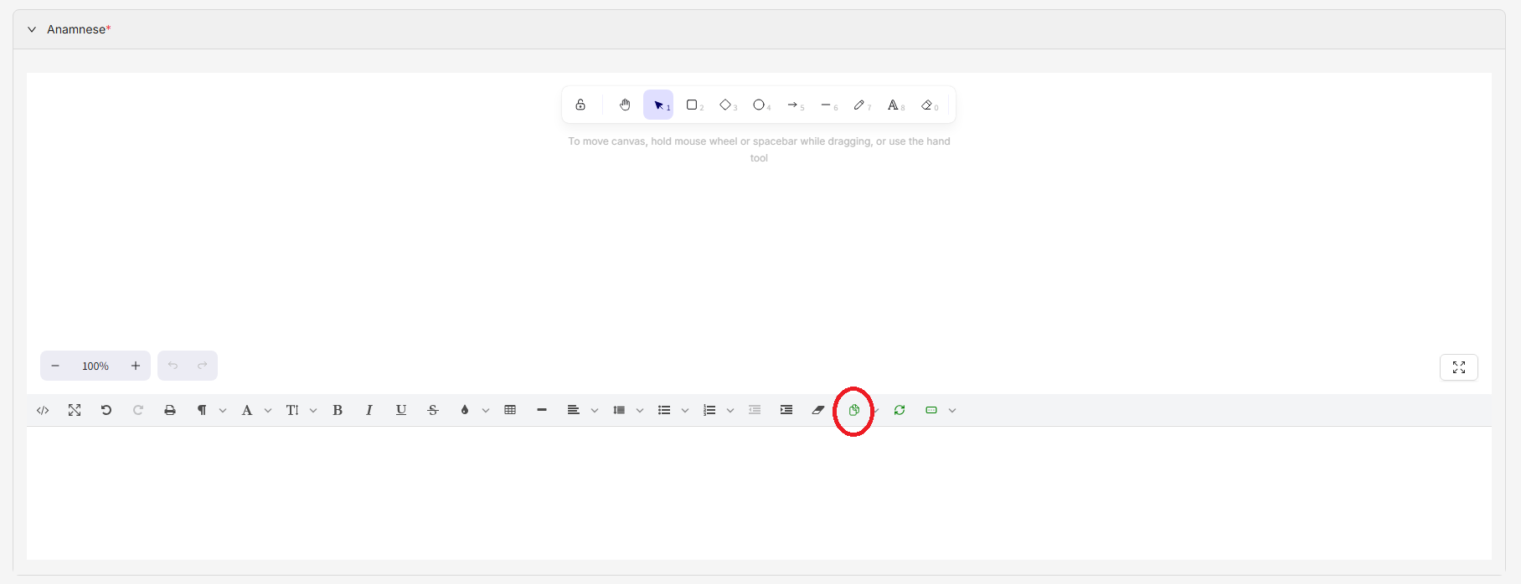Collapse the Anamnese section
The image size is (1521, 584).
(x=32, y=29)
